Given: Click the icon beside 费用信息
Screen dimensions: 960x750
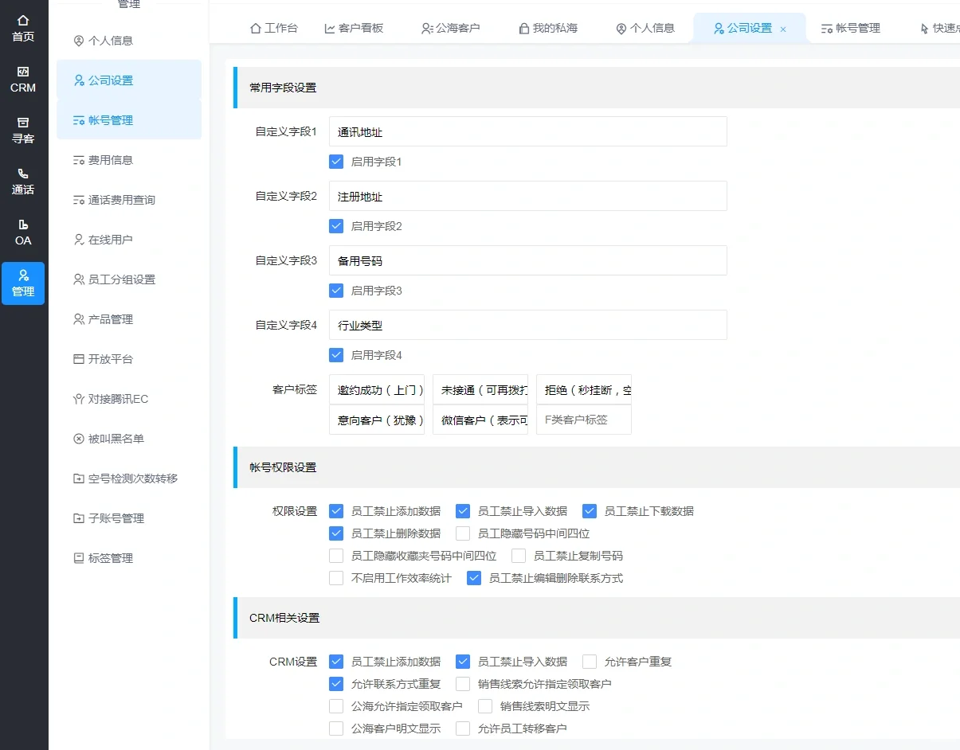Looking at the screenshot, I should [x=79, y=160].
